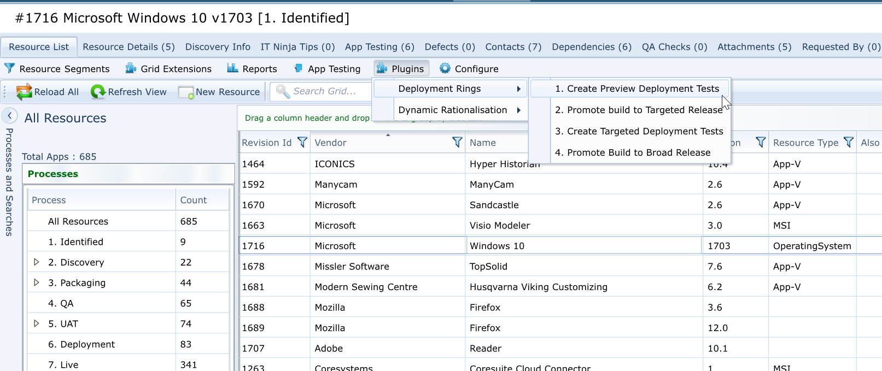This screenshot has height=371, width=882.
Task: Select the Husqvarna Viking Customizing cell
Action: [584, 287]
